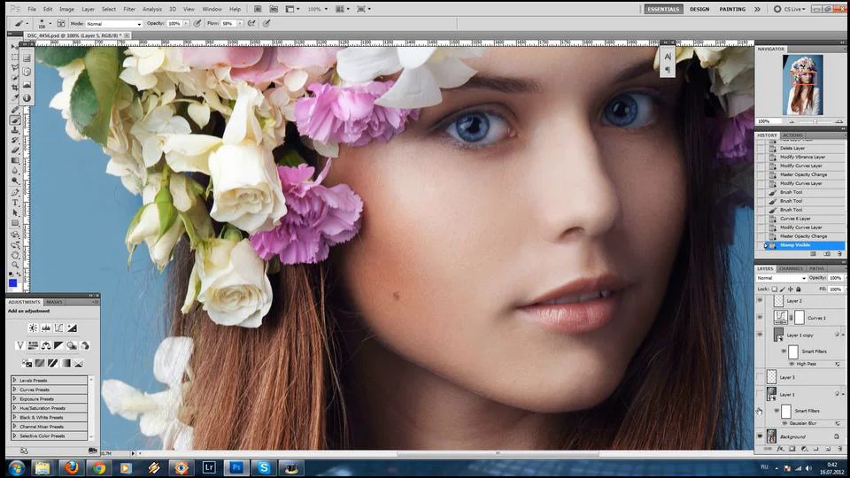Open the Info panel icon in collapsed dock
The image size is (850, 478).
27,98
